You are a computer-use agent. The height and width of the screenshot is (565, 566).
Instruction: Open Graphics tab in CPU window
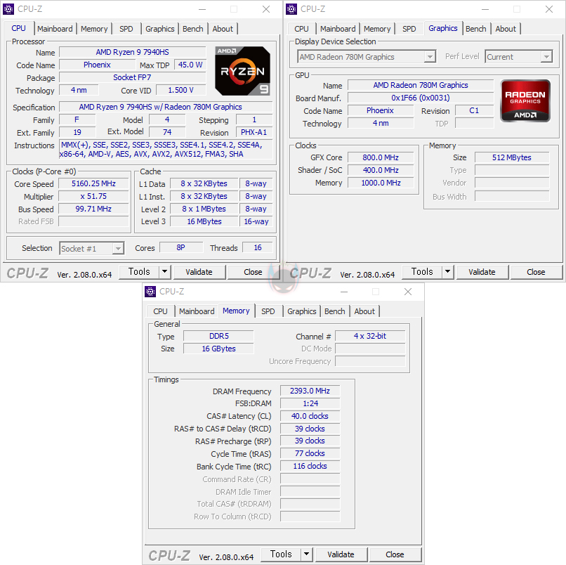pos(160,29)
